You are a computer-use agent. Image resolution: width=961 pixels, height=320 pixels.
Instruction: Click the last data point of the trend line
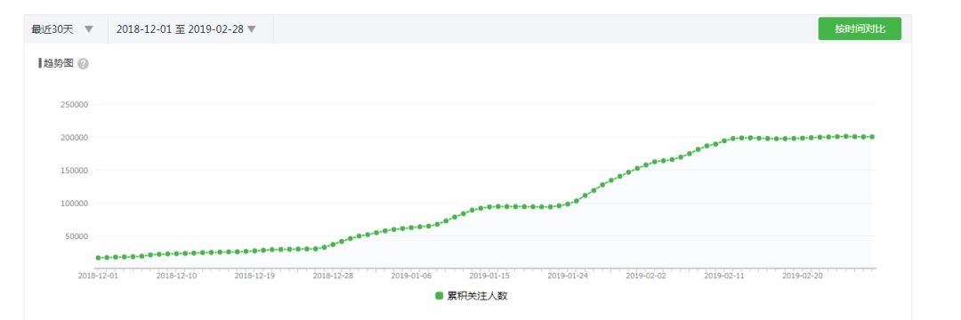(872, 137)
